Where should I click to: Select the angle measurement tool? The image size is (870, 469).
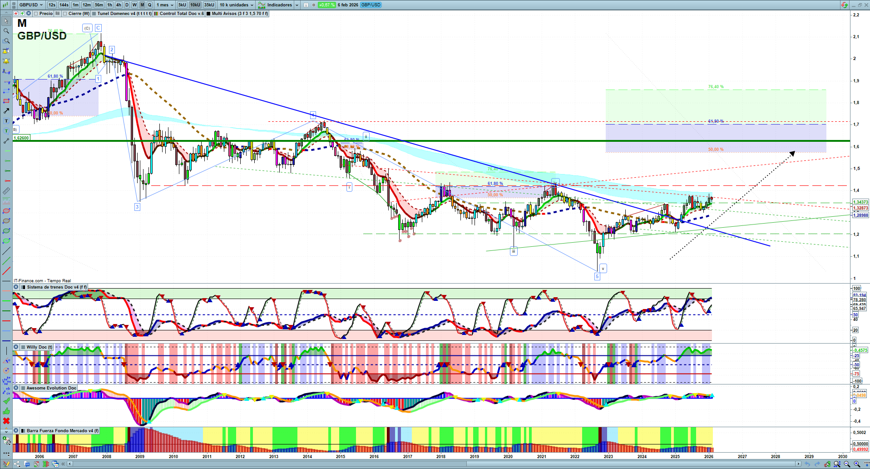click(6, 361)
